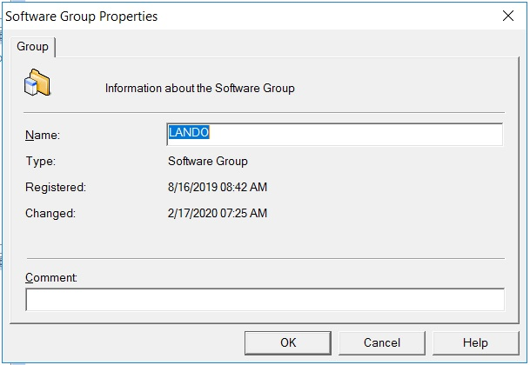Image resolution: width=530 pixels, height=365 pixels.
Task: Focus the Comment text box
Action: click(x=265, y=300)
